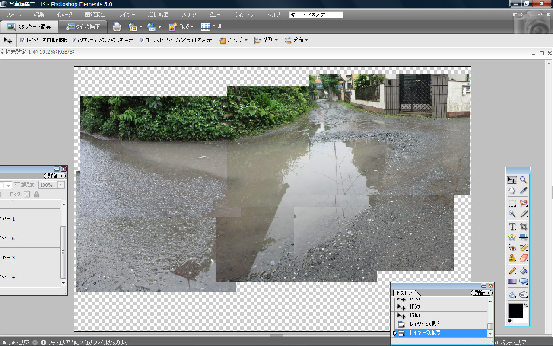The width and height of the screenshot is (553, 346).
Task: Select the Clone Stamp tool
Action: coord(512,258)
